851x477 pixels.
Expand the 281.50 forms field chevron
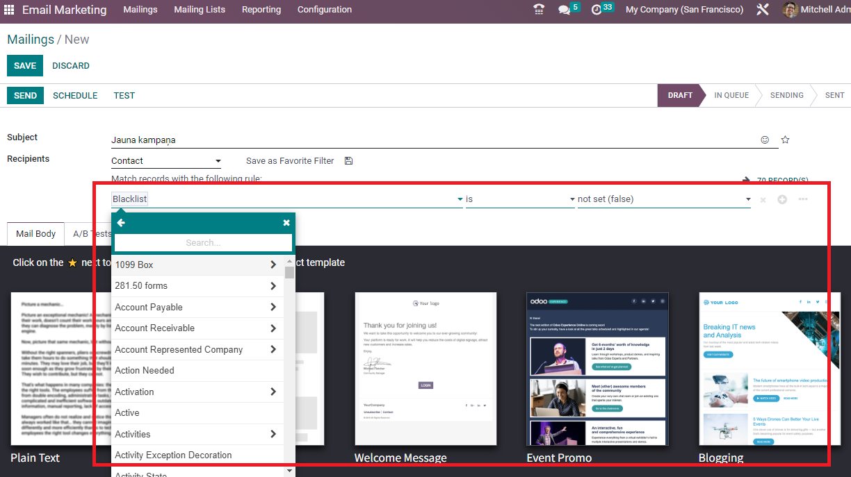pyautogui.click(x=273, y=285)
